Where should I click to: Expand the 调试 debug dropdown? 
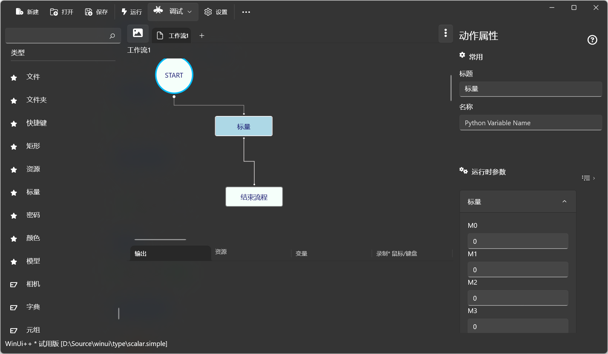tap(190, 12)
